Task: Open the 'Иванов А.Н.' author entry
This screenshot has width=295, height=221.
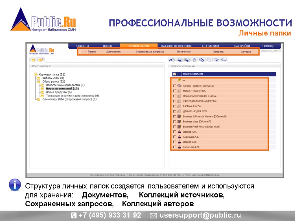Action: tap(190, 132)
